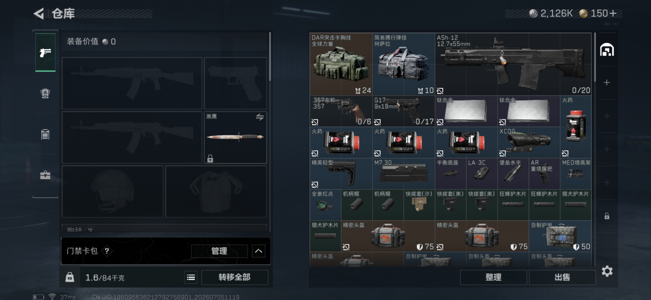Open the backpack tab in the sidebar

[x=45, y=93]
